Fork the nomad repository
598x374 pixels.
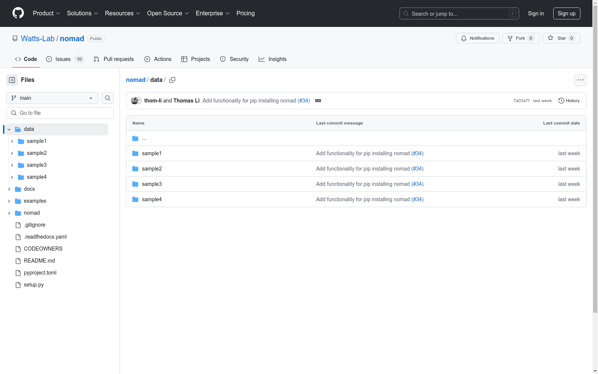pyautogui.click(x=521, y=38)
